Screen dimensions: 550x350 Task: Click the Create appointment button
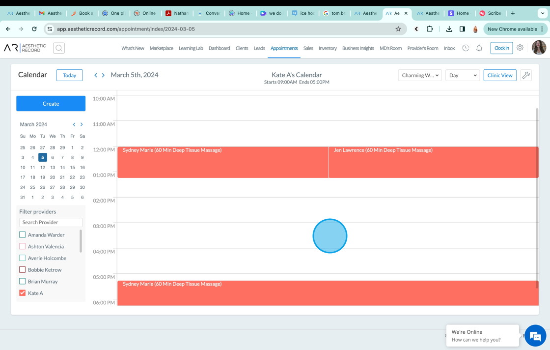51,104
